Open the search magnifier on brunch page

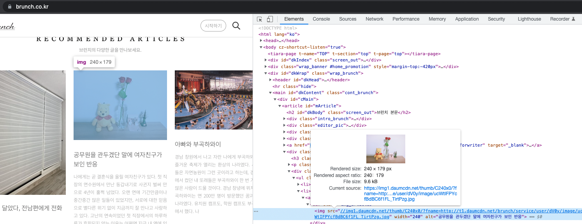tap(236, 26)
